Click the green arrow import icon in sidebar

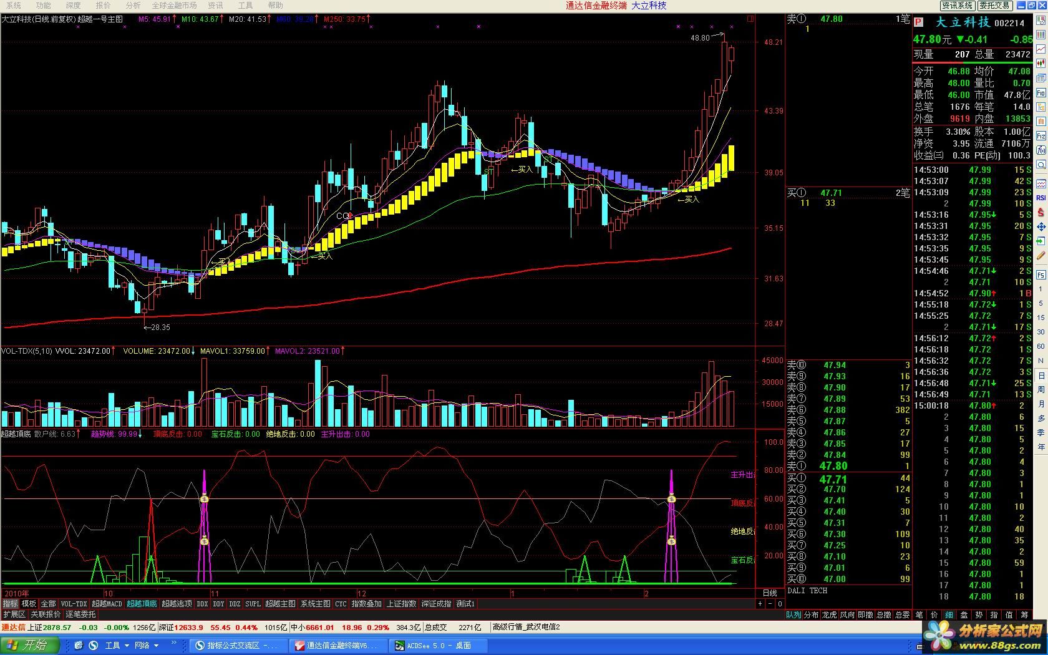pyautogui.click(x=1041, y=241)
